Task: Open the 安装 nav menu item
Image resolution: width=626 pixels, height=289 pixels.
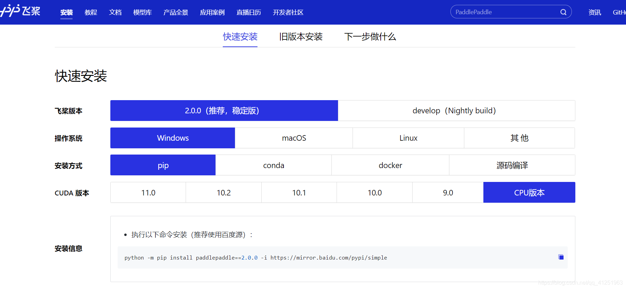Action: [66, 12]
